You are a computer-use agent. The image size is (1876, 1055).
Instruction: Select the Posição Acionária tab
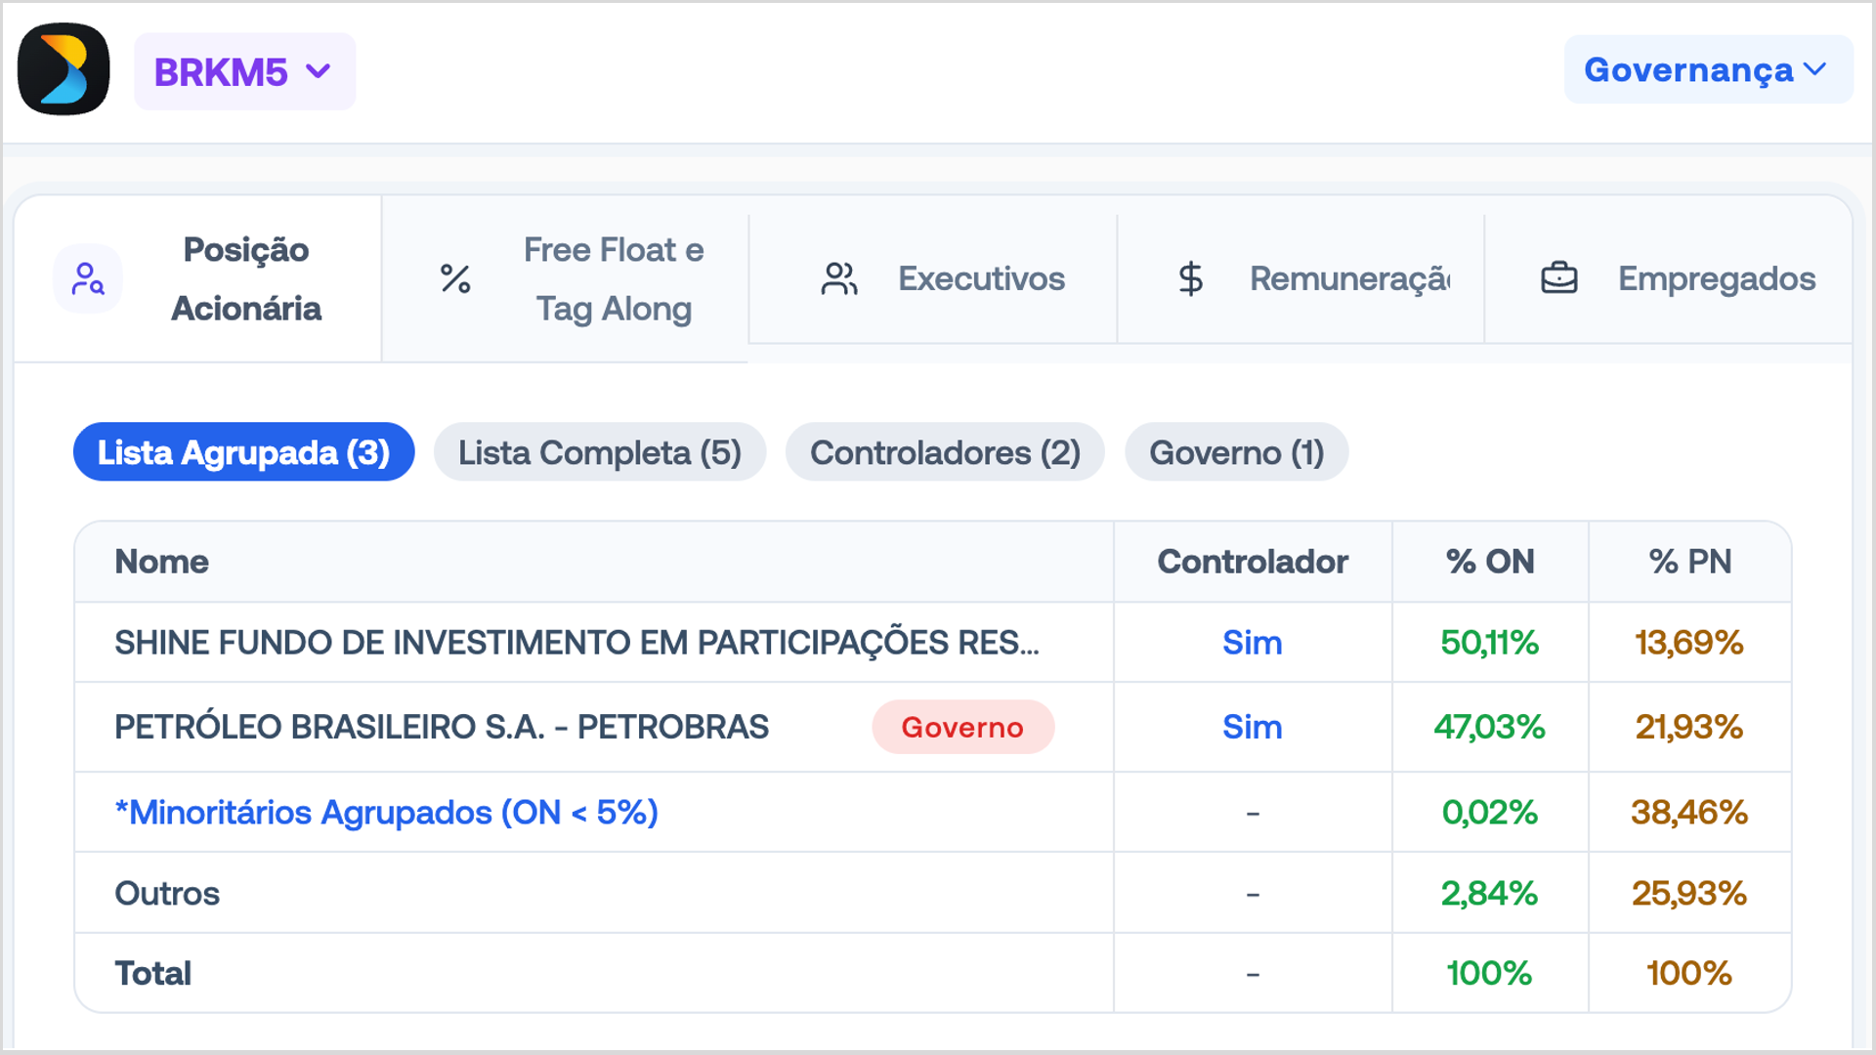point(197,279)
